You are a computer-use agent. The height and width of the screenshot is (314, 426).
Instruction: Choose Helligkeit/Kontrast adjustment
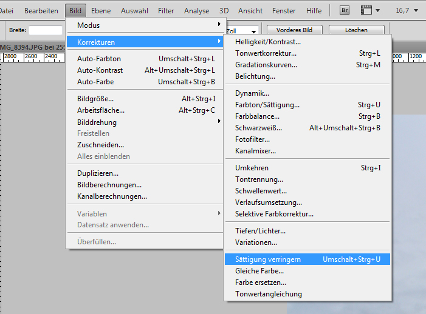pyautogui.click(x=268, y=42)
